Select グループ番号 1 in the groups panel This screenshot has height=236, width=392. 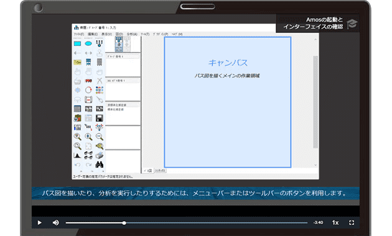tap(123, 57)
